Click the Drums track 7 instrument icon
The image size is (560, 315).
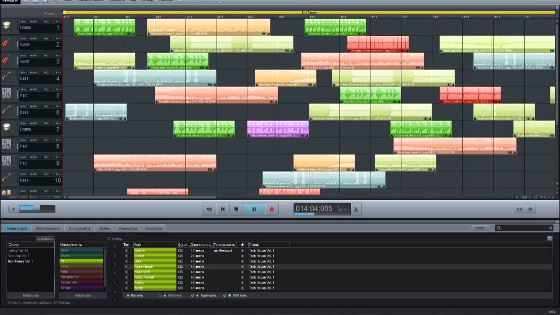click(6, 127)
